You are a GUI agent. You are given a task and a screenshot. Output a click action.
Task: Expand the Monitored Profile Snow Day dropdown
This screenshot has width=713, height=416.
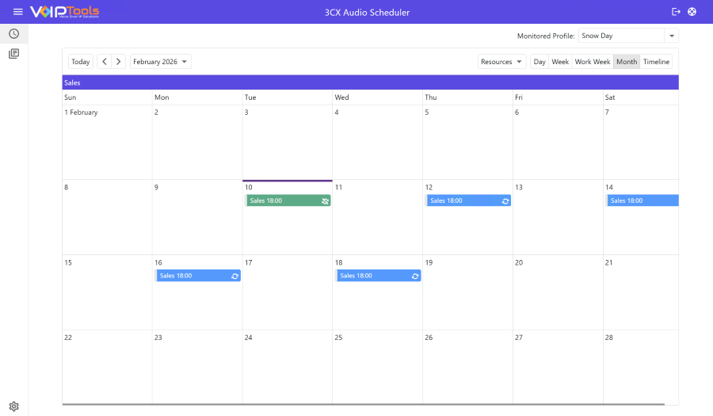[672, 36]
